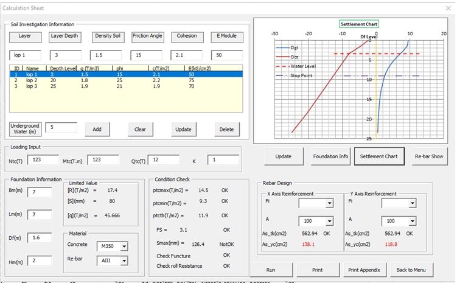The image size is (457, 283).
Task: Click the Density Soil header button
Action: (108, 37)
